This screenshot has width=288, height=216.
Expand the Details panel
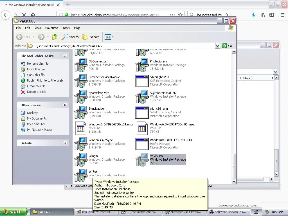coord(65,143)
